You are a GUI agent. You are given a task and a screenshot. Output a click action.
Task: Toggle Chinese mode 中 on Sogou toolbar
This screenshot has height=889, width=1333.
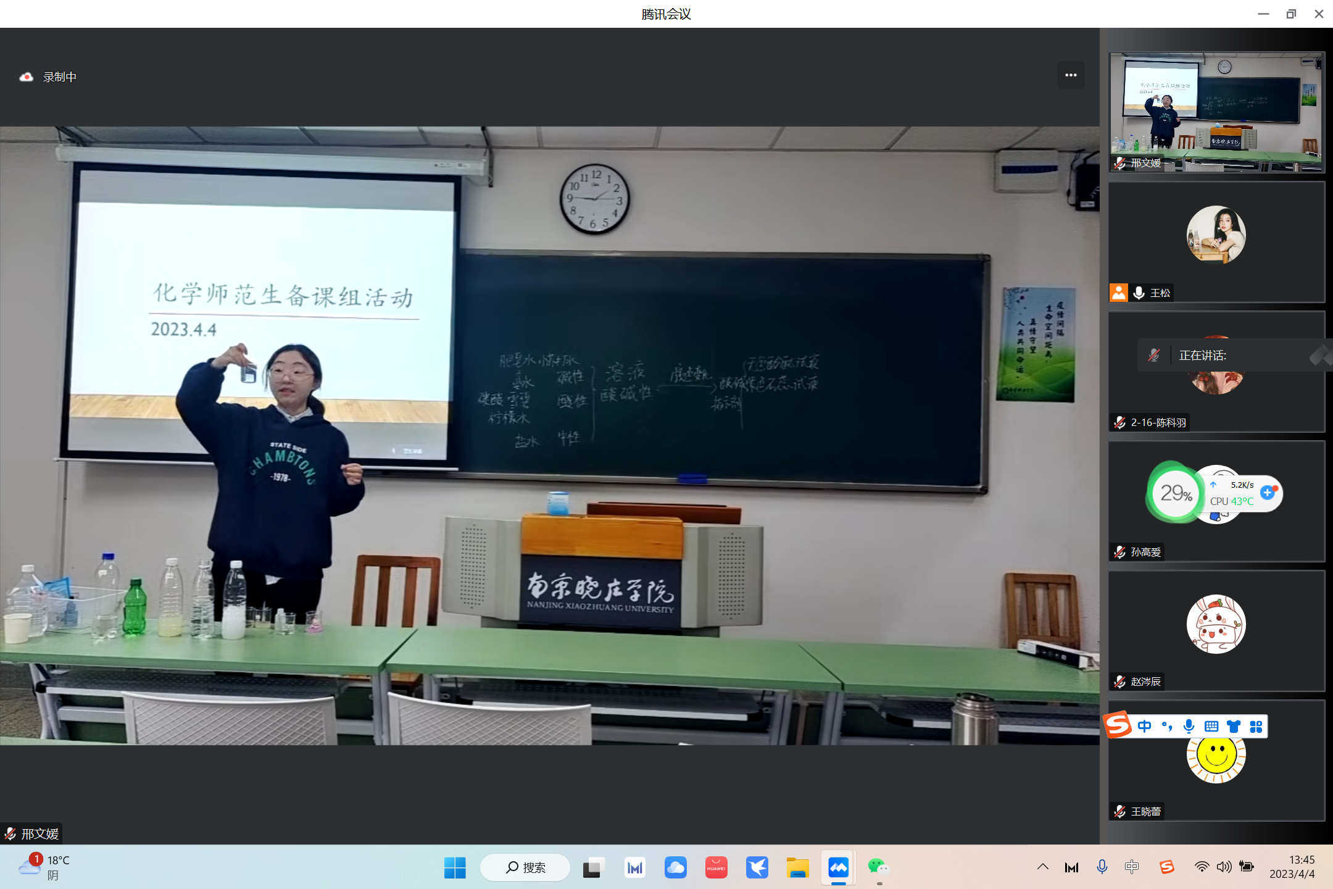pos(1144,727)
